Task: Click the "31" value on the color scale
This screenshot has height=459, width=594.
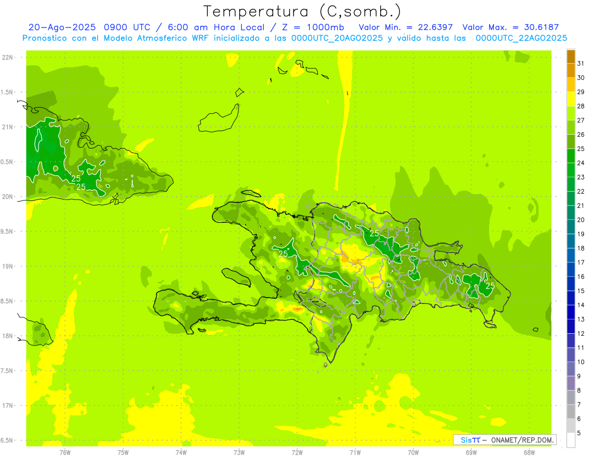Action: point(581,63)
